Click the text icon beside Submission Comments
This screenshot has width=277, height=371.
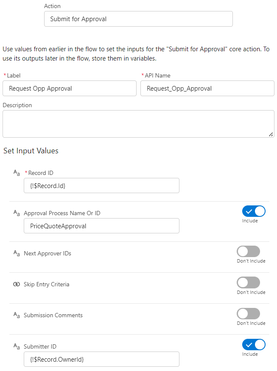pos(17,315)
